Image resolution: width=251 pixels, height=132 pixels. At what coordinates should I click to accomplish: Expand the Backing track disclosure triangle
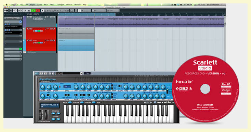pyautogui.click(x=24, y=17)
